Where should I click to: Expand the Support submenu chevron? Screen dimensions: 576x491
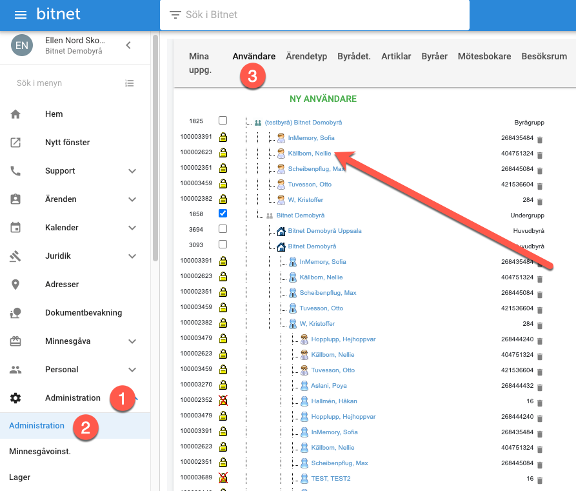click(132, 171)
